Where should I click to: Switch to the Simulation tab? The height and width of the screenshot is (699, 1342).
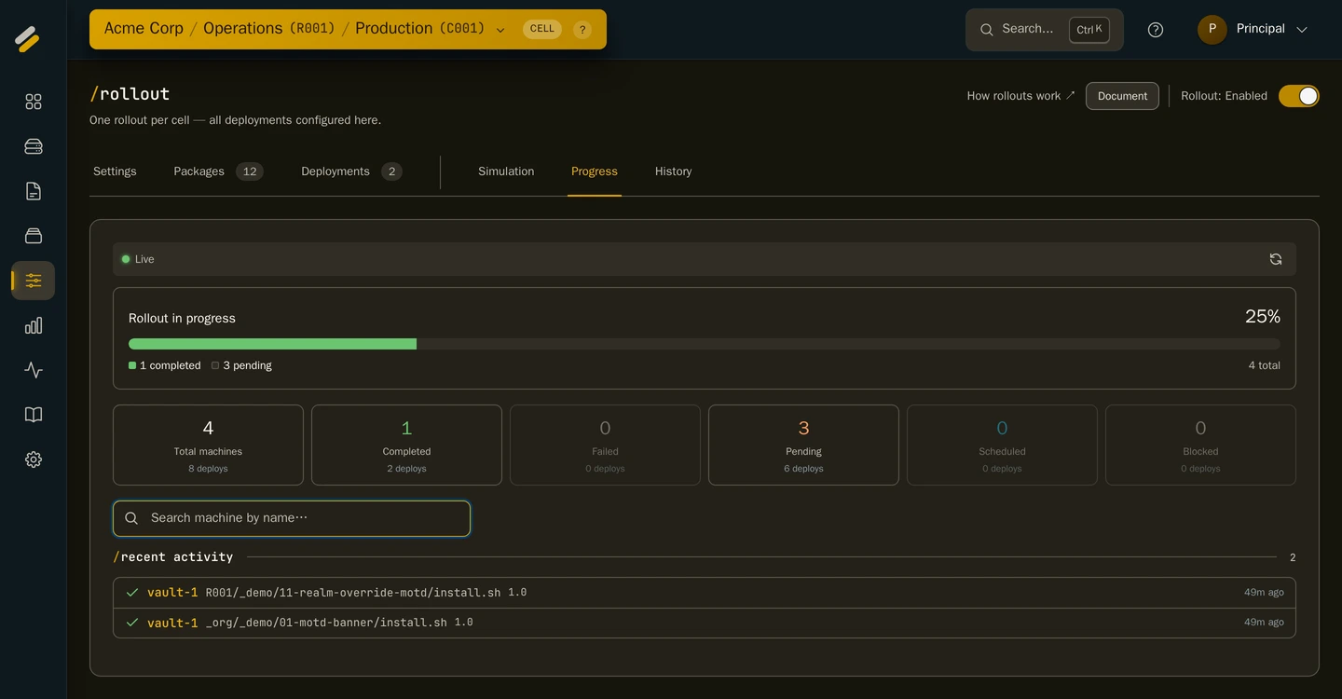coord(506,171)
